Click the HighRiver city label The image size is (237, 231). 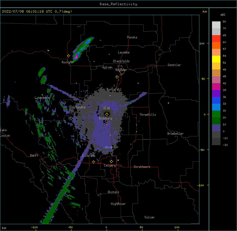pos(118,204)
